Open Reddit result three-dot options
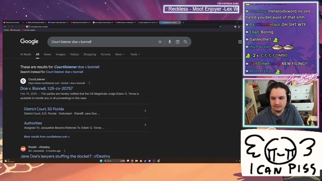 pos(64,151)
